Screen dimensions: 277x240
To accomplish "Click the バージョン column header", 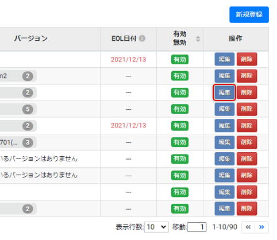I will pyautogui.click(x=31, y=38).
